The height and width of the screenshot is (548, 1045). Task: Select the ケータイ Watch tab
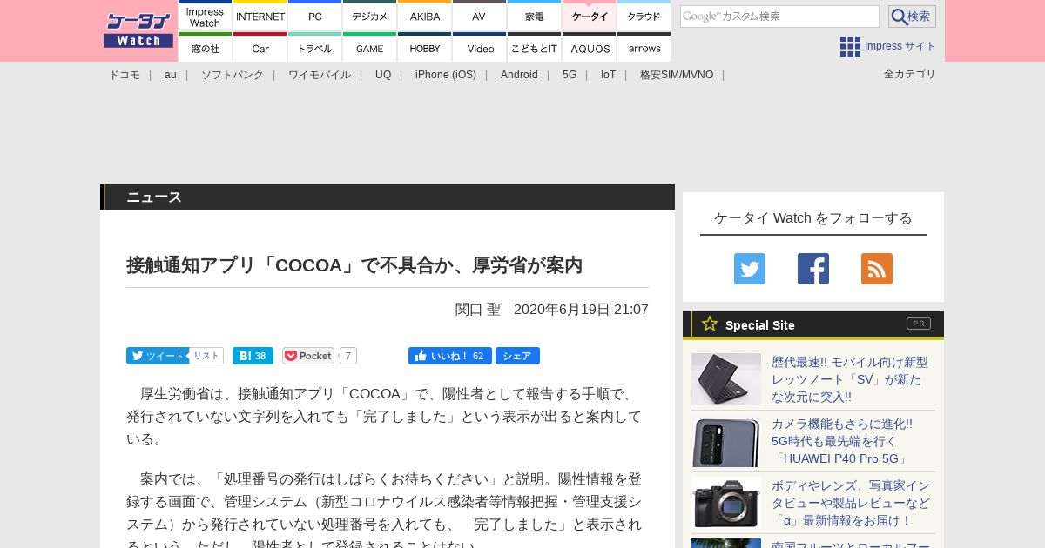pos(590,16)
